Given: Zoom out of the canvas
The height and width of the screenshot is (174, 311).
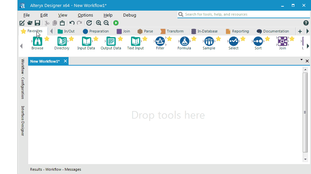Looking at the screenshot, I should pos(106,23).
